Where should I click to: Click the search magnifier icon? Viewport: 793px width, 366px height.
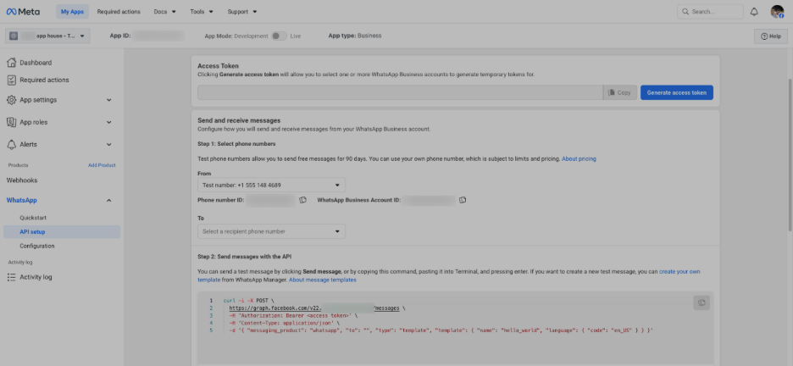point(685,12)
